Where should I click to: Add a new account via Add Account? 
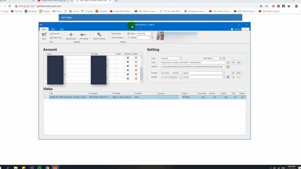click(x=71, y=36)
